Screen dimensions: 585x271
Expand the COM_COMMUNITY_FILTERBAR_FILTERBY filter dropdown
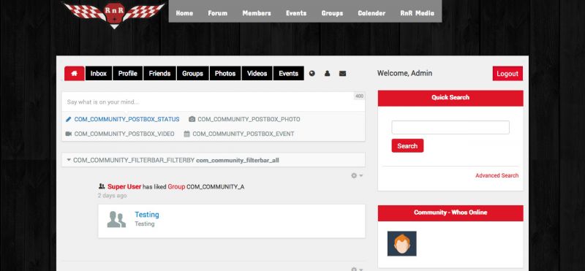pyautogui.click(x=213, y=160)
